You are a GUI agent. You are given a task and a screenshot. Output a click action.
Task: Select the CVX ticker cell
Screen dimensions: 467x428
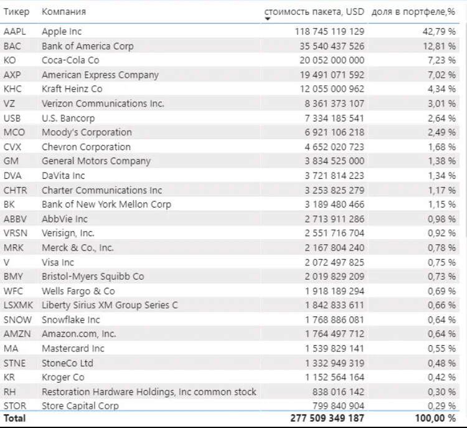click(x=12, y=147)
